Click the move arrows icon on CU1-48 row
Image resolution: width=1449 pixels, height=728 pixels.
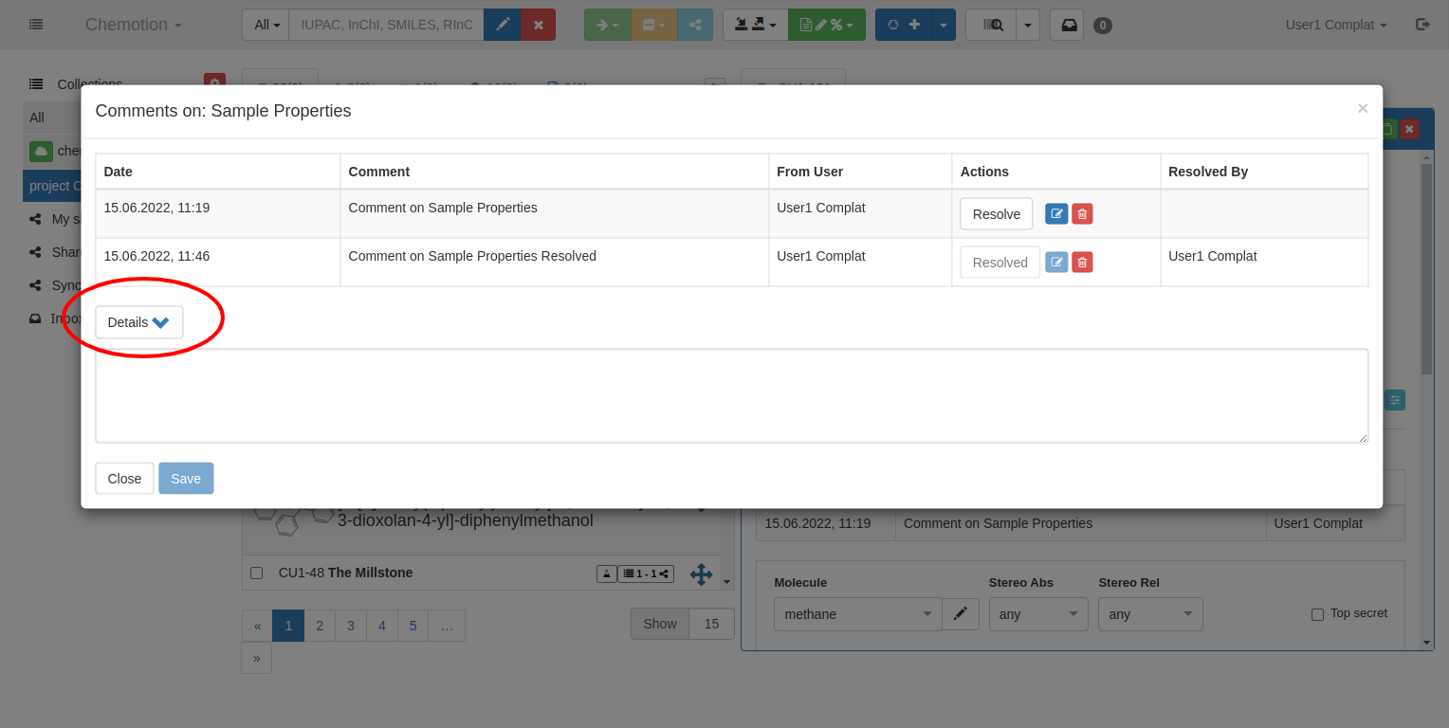[701, 573]
